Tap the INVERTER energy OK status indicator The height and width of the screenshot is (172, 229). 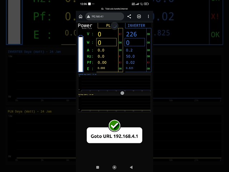point(148,68)
